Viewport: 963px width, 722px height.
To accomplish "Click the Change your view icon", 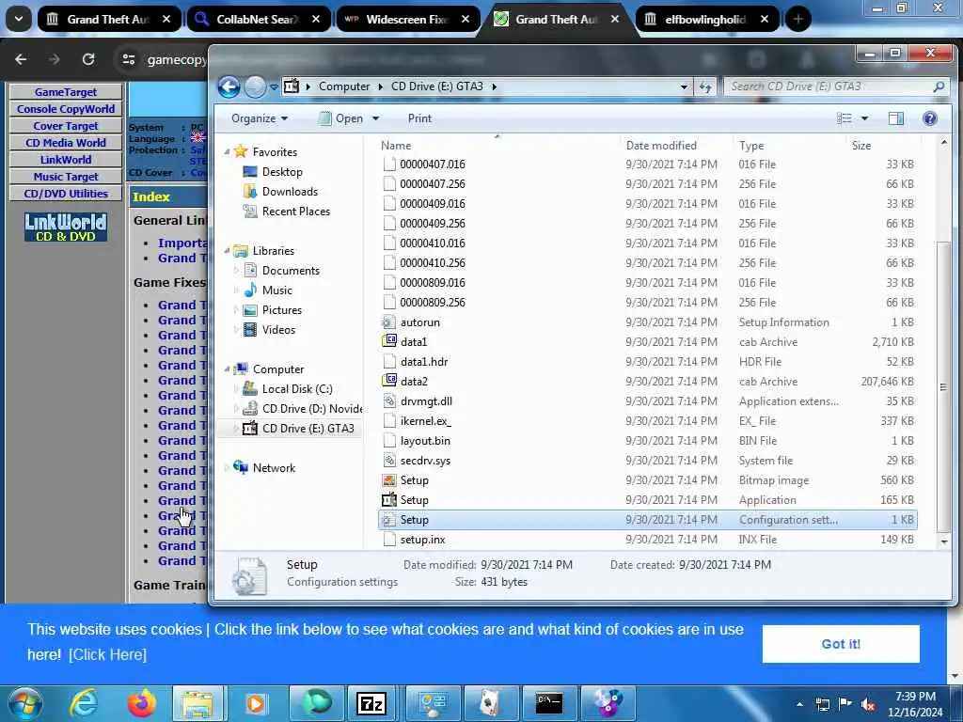I will [845, 118].
